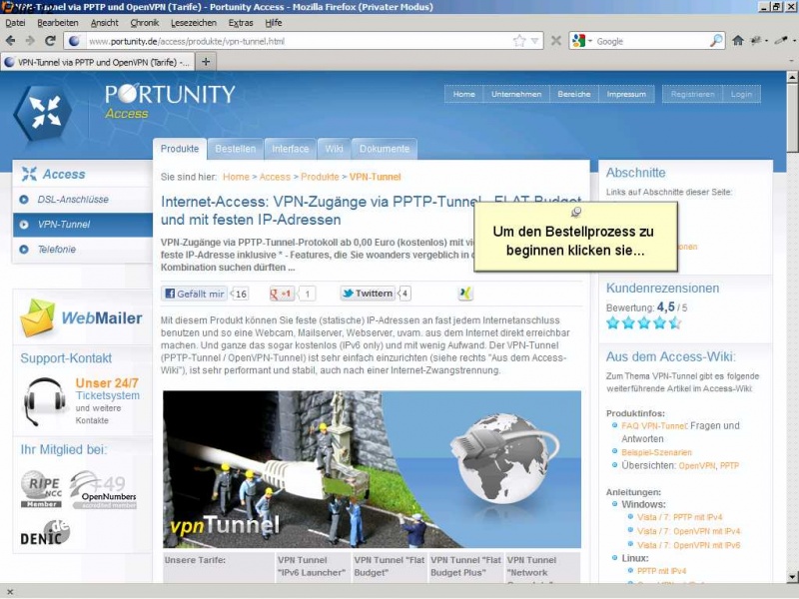
Task: Bookmark this page with the star icon
Action: pos(519,41)
